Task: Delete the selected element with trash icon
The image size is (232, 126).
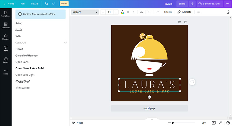Action: (x=228, y=12)
